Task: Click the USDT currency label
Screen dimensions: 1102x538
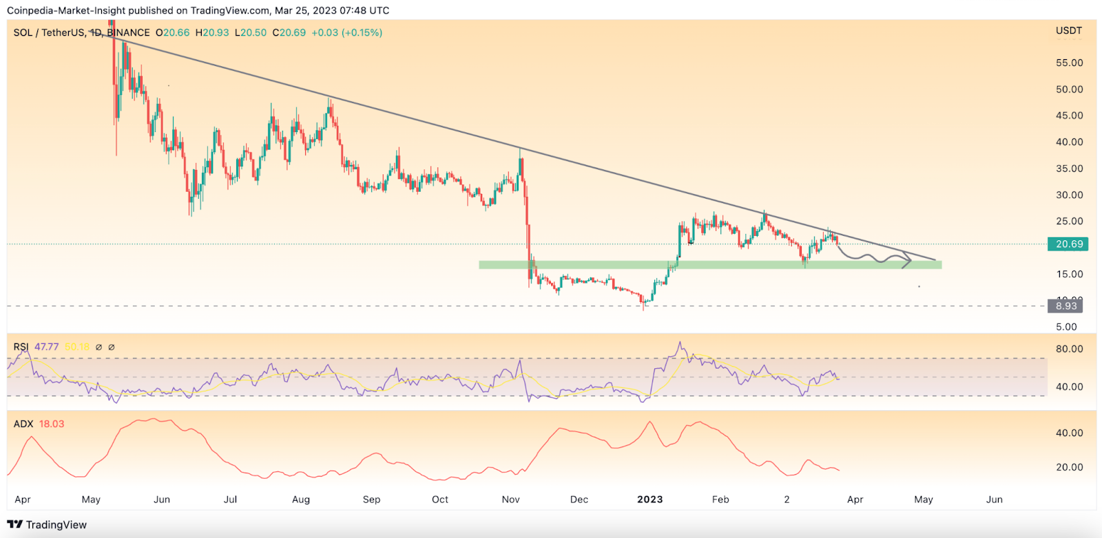Action: point(1069,31)
